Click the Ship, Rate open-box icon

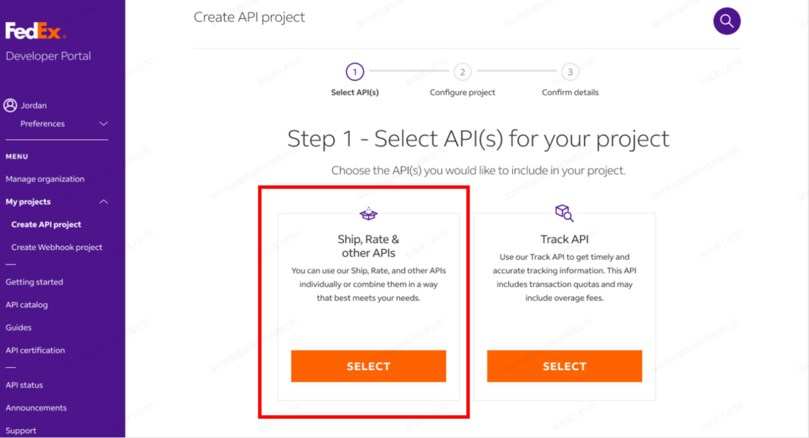(x=368, y=214)
